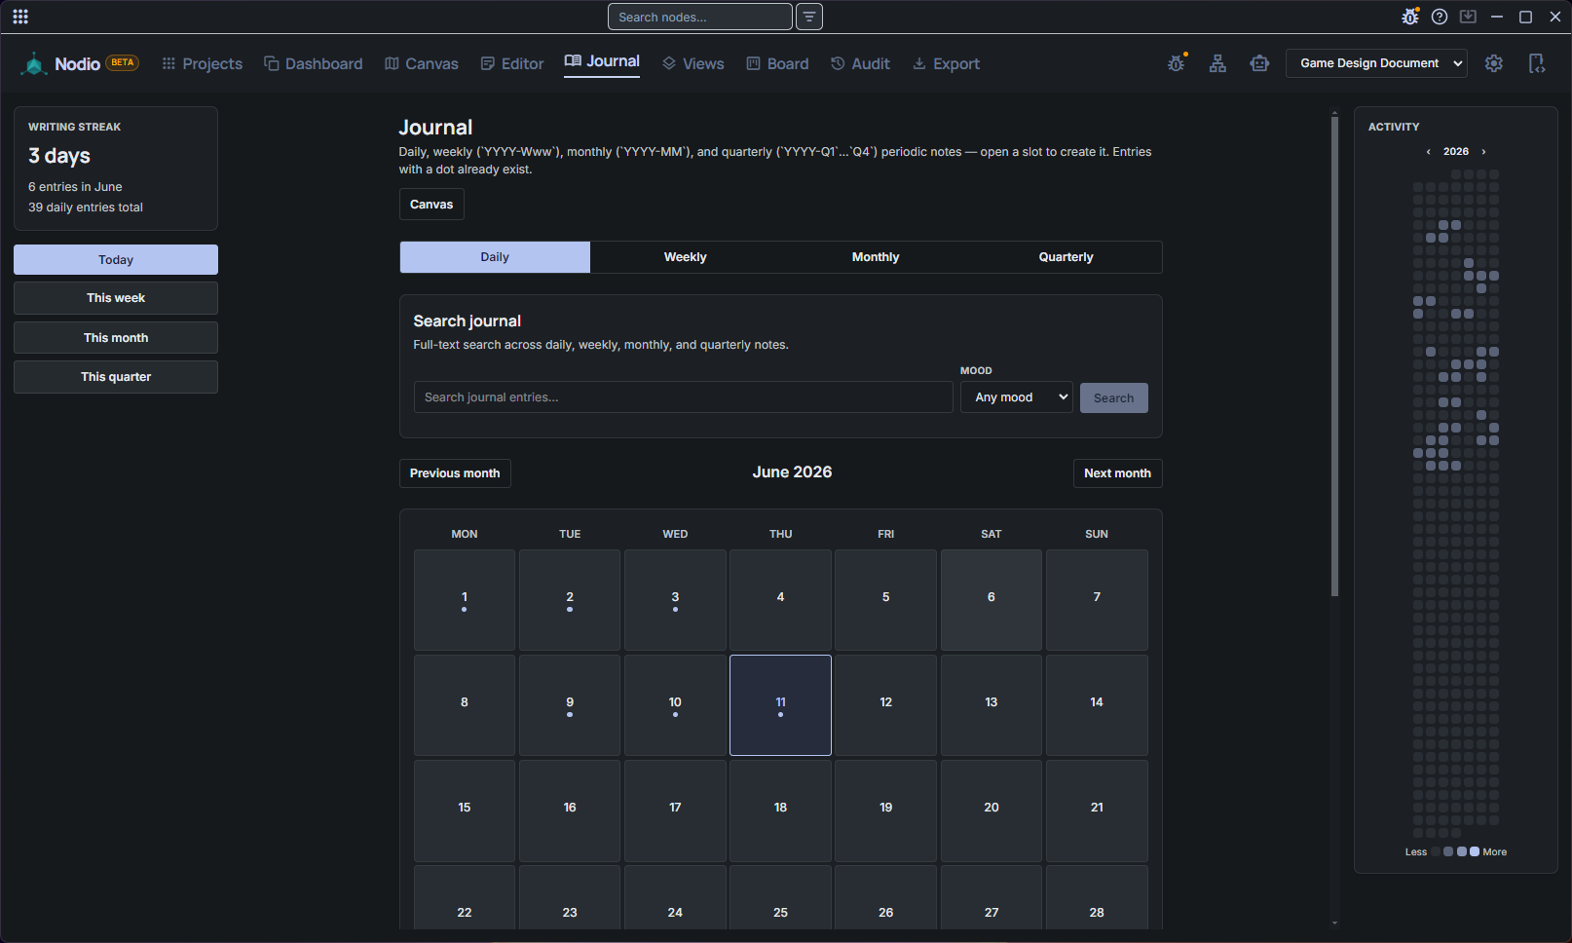This screenshot has width=1572, height=943.
Task: Go to next year in Activity
Action: [x=1483, y=152]
